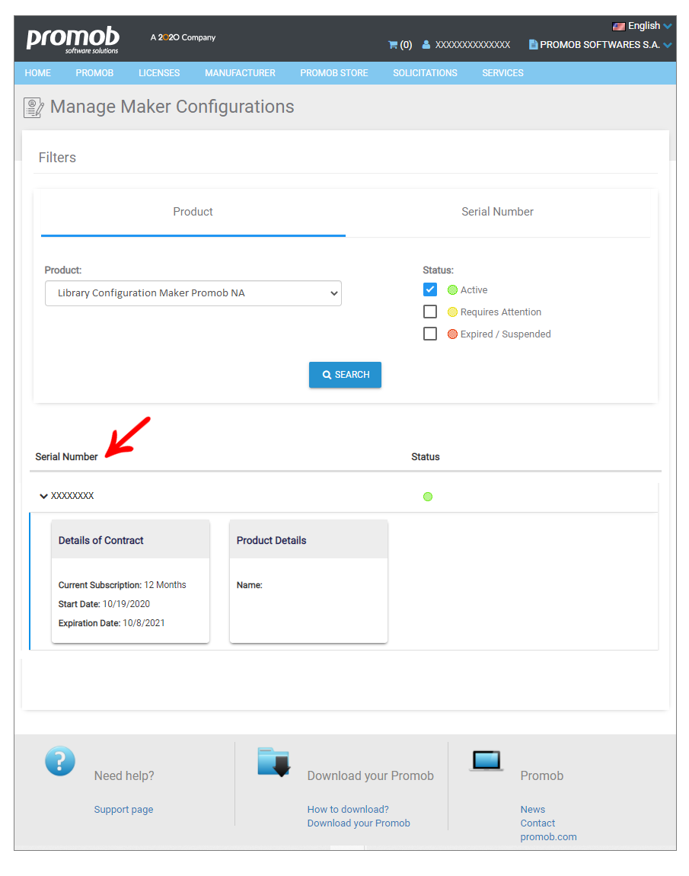Collapse the XXXXXXXX serial number row
The image size is (689, 876).
click(43, 496)
